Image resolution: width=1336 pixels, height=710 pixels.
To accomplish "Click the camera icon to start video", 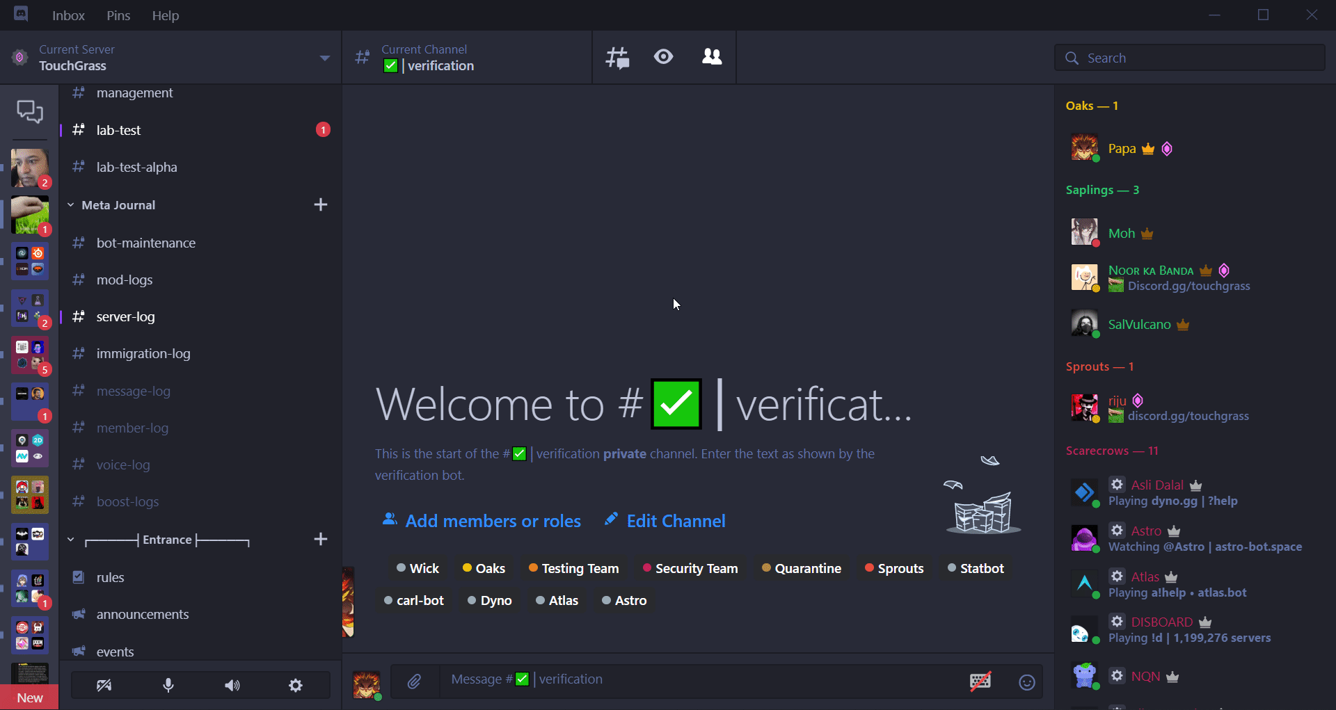I will pos(103,685).
